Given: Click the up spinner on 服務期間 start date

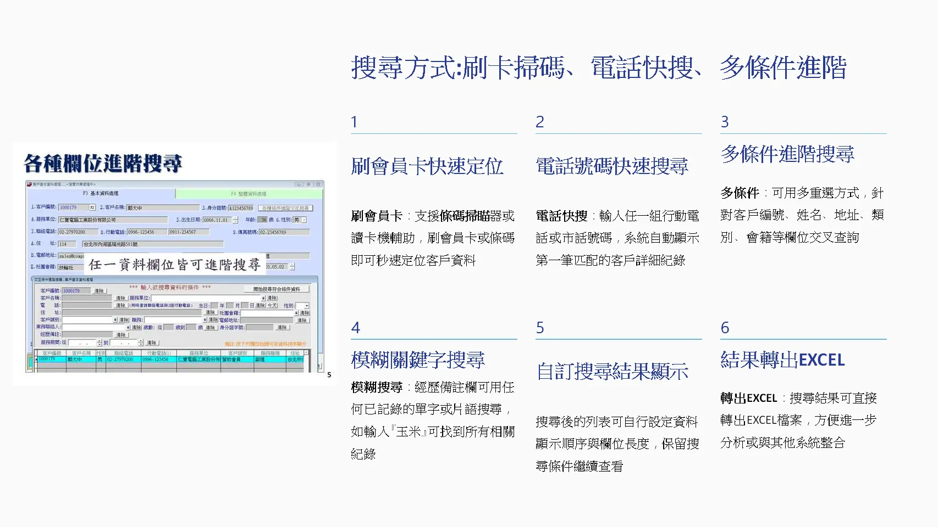Looking at the screenshot, I should coord(99,341).
